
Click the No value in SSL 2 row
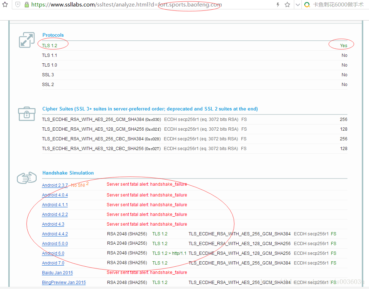click(x=344, y=84)
